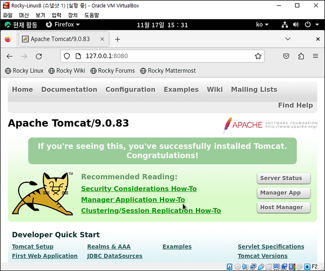
Task: Click the USB devices icon in VirtualBox status bar
Action: click(x=260, y=267)
